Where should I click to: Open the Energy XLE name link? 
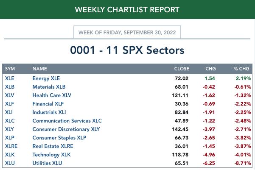pyautogui.click(x=46, y=78)
